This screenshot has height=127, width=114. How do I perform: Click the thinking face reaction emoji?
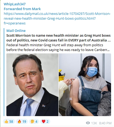[32, 121]
